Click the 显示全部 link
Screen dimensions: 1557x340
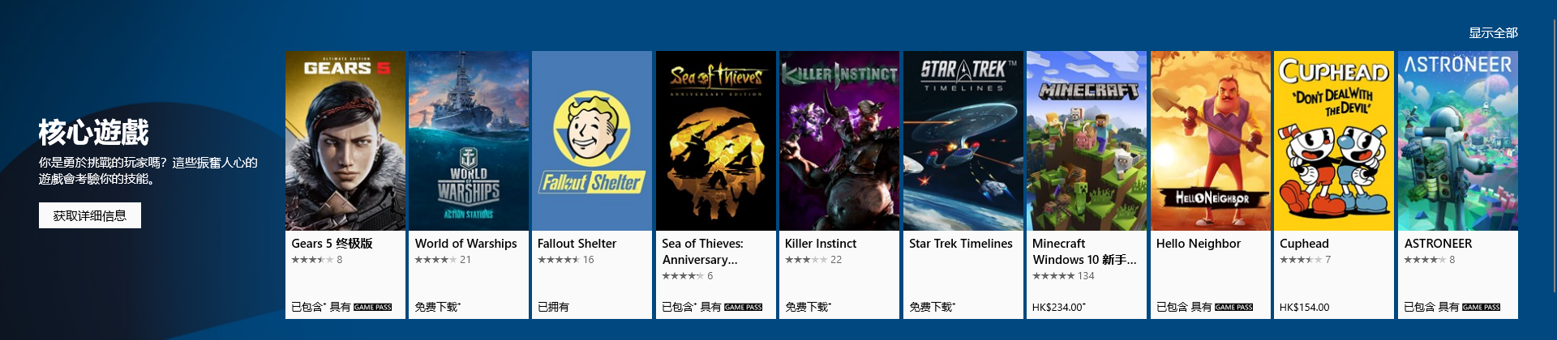pos(1493,33)
